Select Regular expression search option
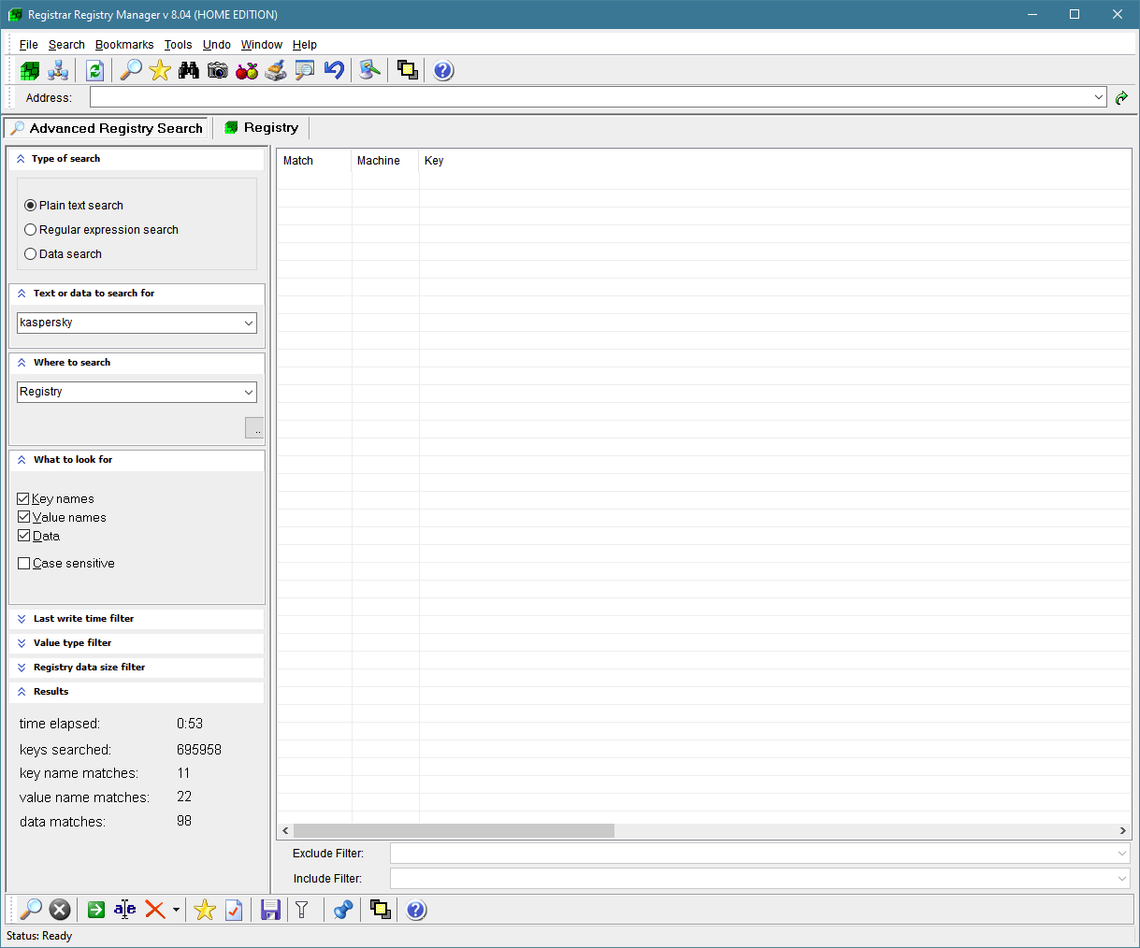Image resolution: width=1140 pixels, height=948 pixels. [x=31, y=230]
